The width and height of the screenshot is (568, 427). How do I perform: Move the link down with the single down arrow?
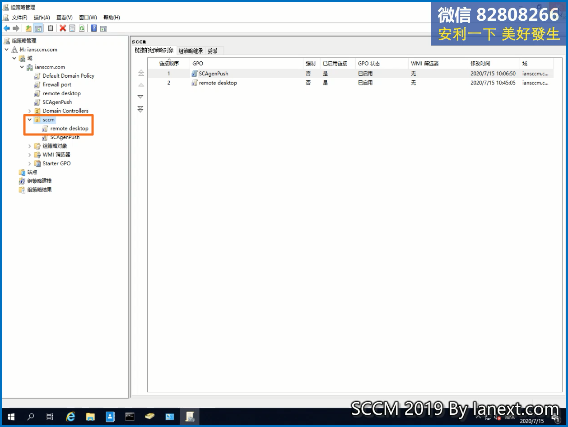point(140,97)
